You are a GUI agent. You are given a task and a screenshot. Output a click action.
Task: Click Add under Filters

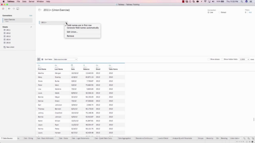[250, 12]
